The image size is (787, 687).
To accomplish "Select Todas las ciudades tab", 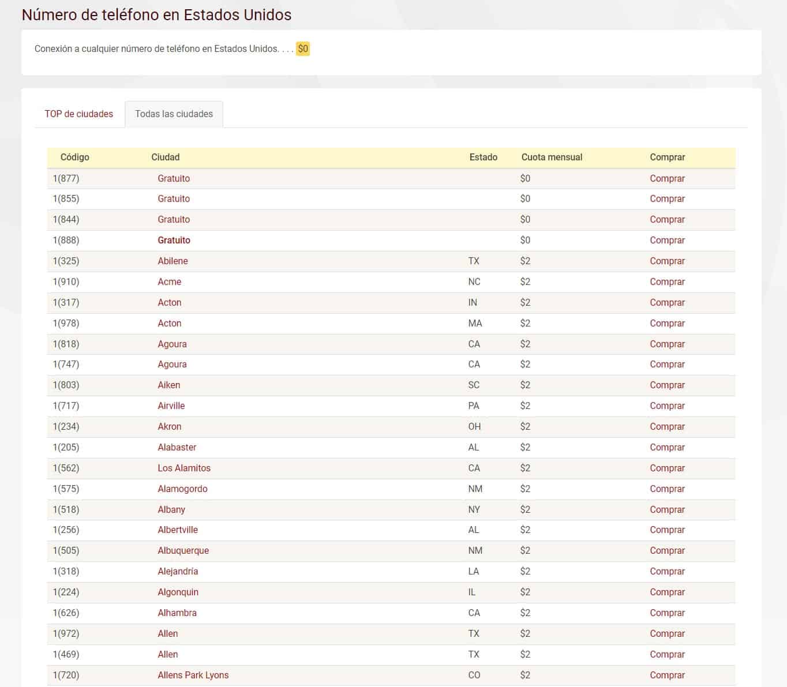I will click(174, 114).
